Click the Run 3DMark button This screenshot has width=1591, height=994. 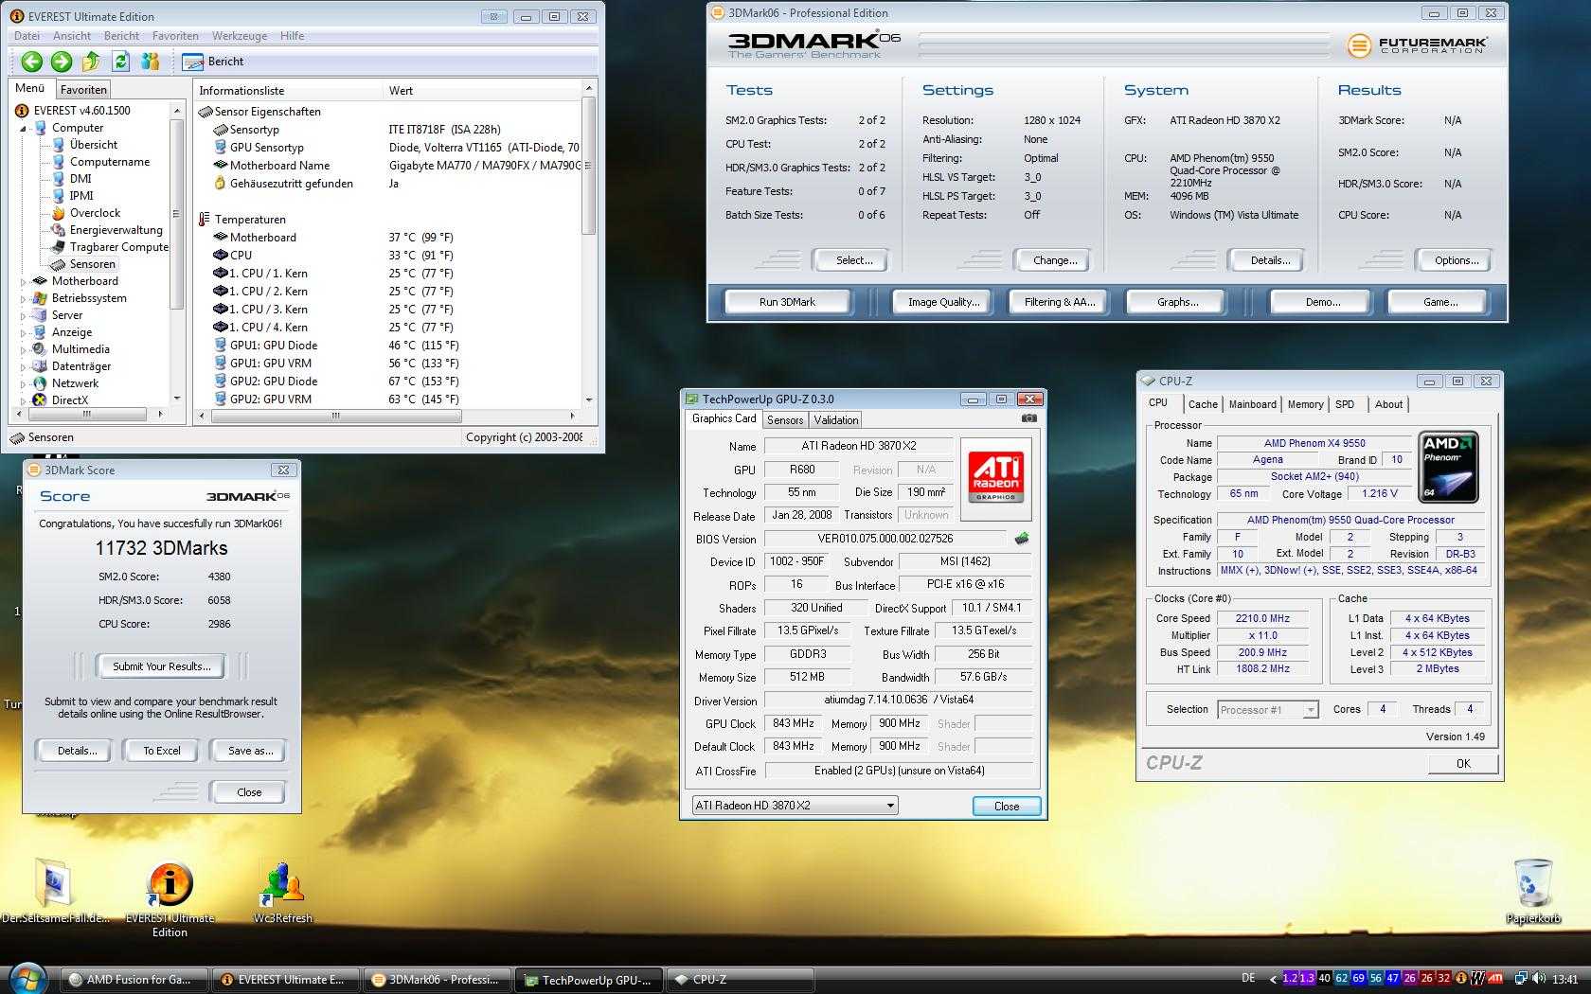[x=787, y=302]
